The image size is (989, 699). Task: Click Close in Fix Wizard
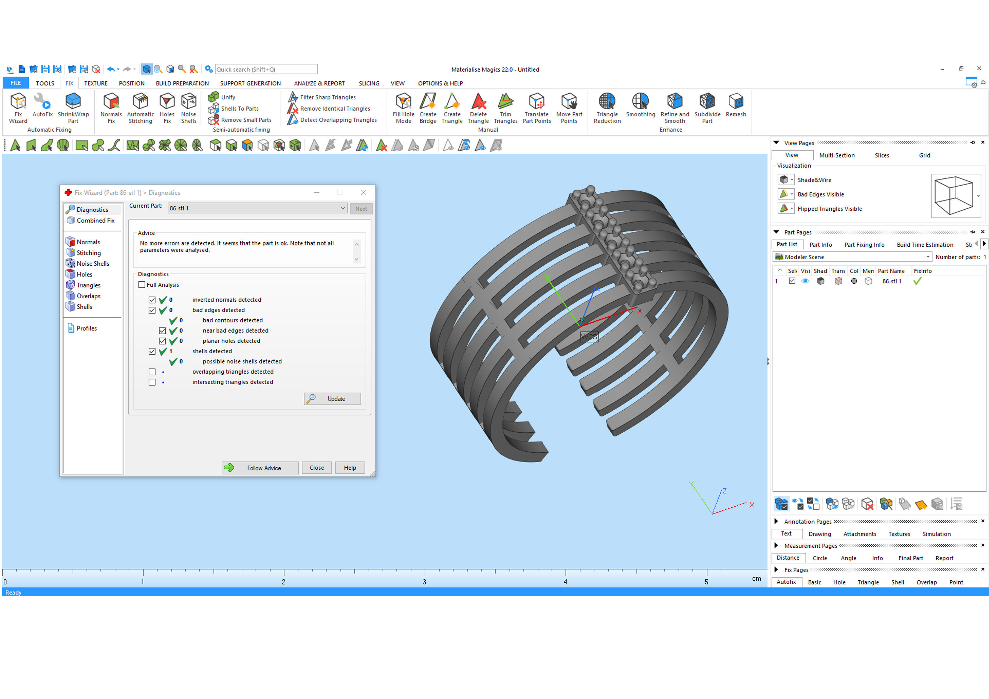point(317,468)
